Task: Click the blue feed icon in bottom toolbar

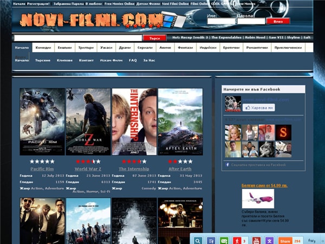Action: pyautogui.click(x=211, y=241)
